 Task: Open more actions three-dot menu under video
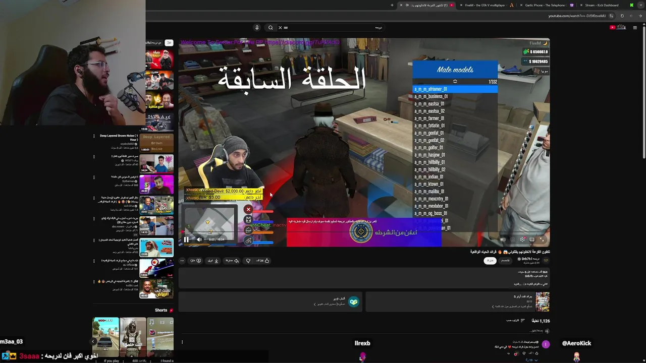tap(182, 261)
